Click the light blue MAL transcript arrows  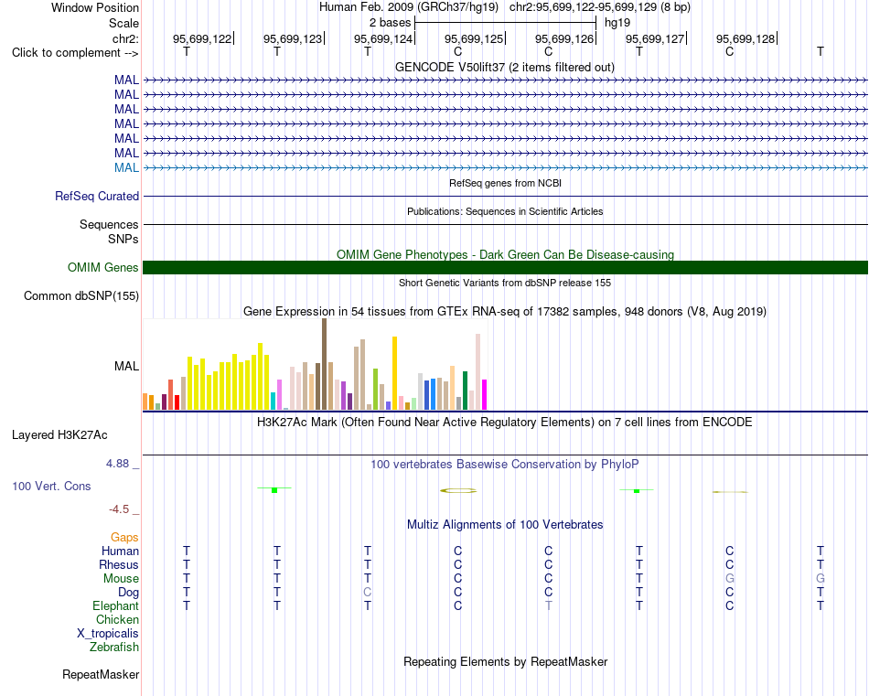point(505,167)
